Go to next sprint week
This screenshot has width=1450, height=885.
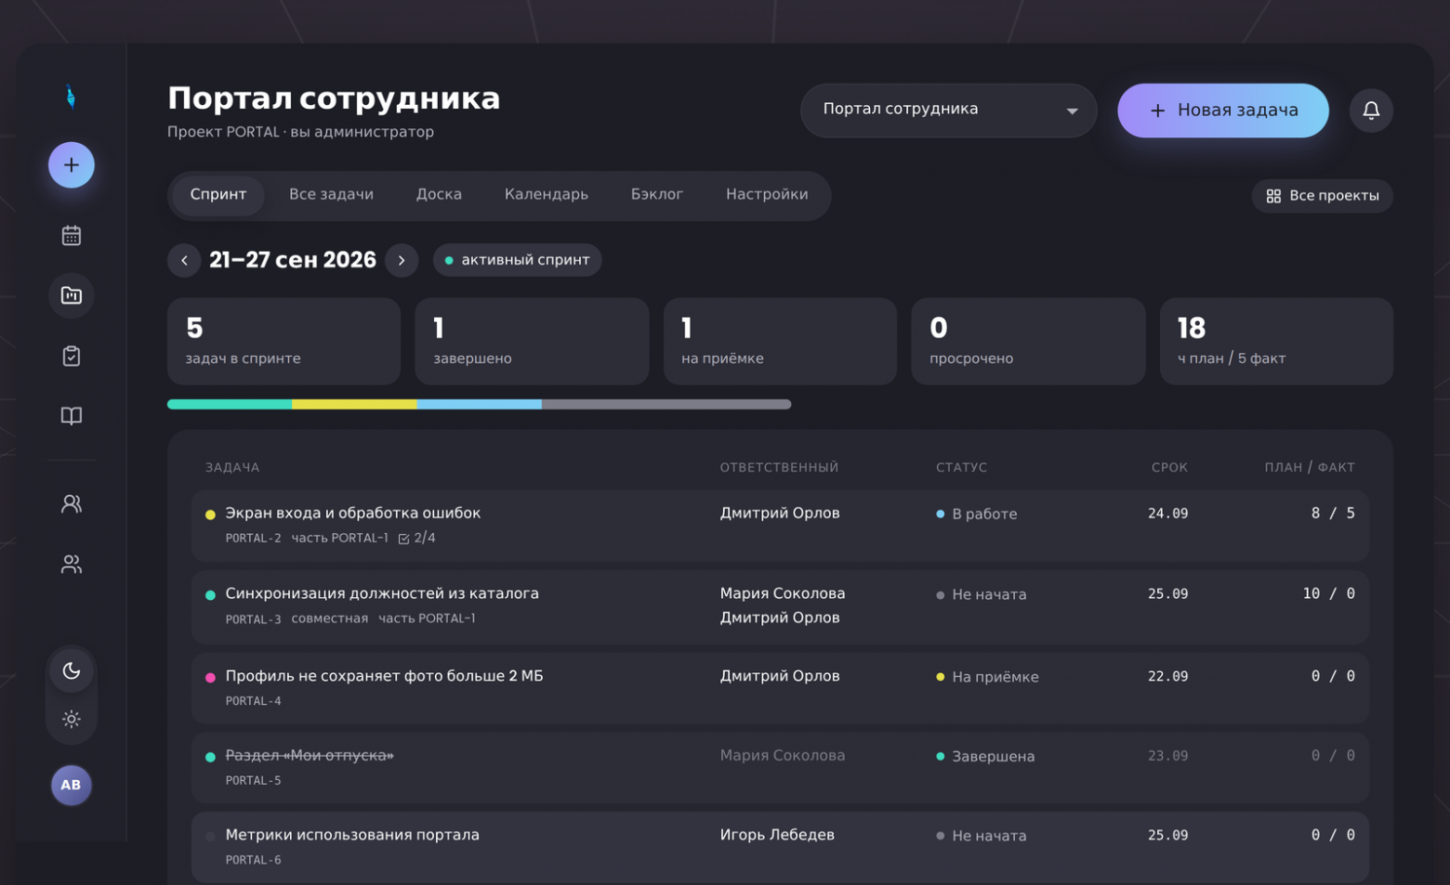coord(402,260)
